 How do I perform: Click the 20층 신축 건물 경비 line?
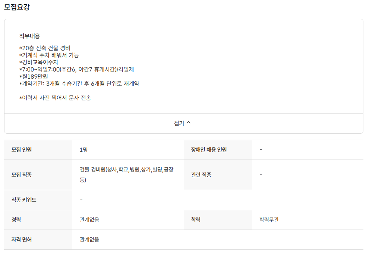pyautogui.click(x=45, y=48)
